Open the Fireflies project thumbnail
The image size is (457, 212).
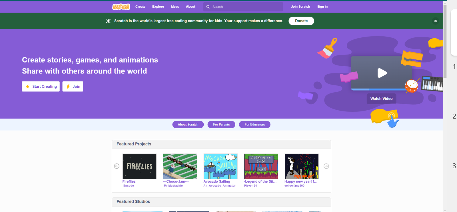tap(139, 166)
